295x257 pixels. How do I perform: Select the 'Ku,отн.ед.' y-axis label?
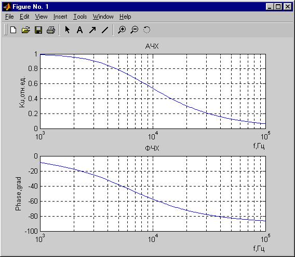click(x=22, y=92)
